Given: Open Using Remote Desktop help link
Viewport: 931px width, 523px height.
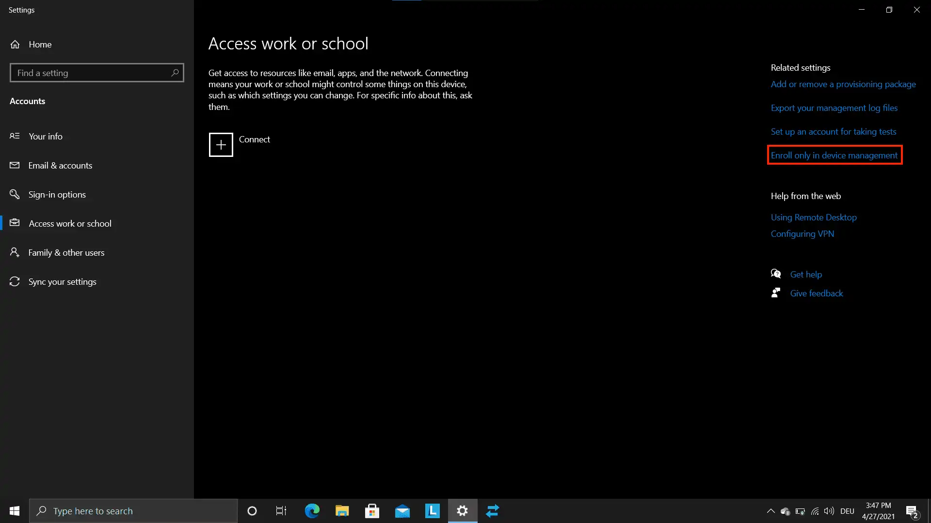Looking at the screenshot, I should pyautogui.click(x=814, y=217).
